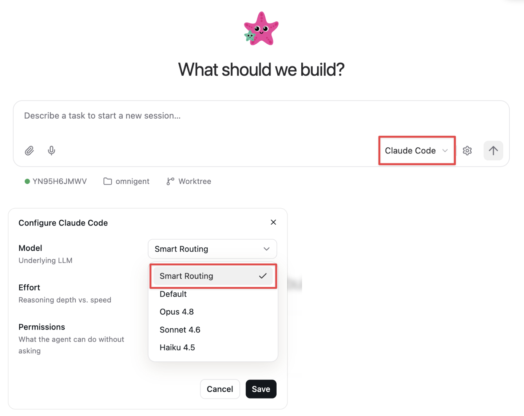
Task: Click the green status dot beside YN95H6JMWV
Action: coord(27,181)
